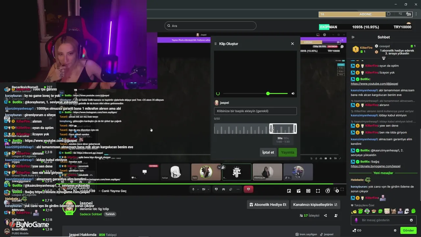Expand the microphone options chevron
Screen dimensions: 421x237
tap(198, 189)
